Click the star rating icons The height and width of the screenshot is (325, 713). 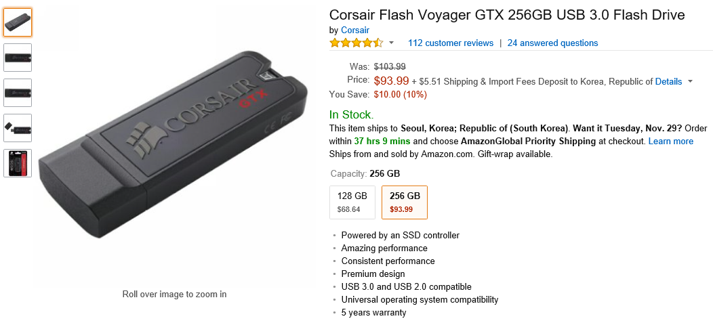356,43
